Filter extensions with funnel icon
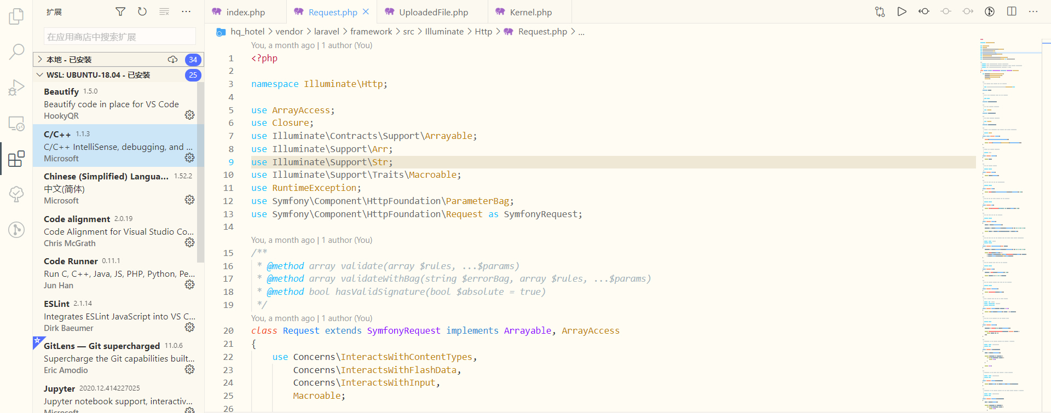1051x413 pixels. coord(120,11)
